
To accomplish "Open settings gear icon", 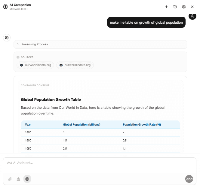I will 184,7.
